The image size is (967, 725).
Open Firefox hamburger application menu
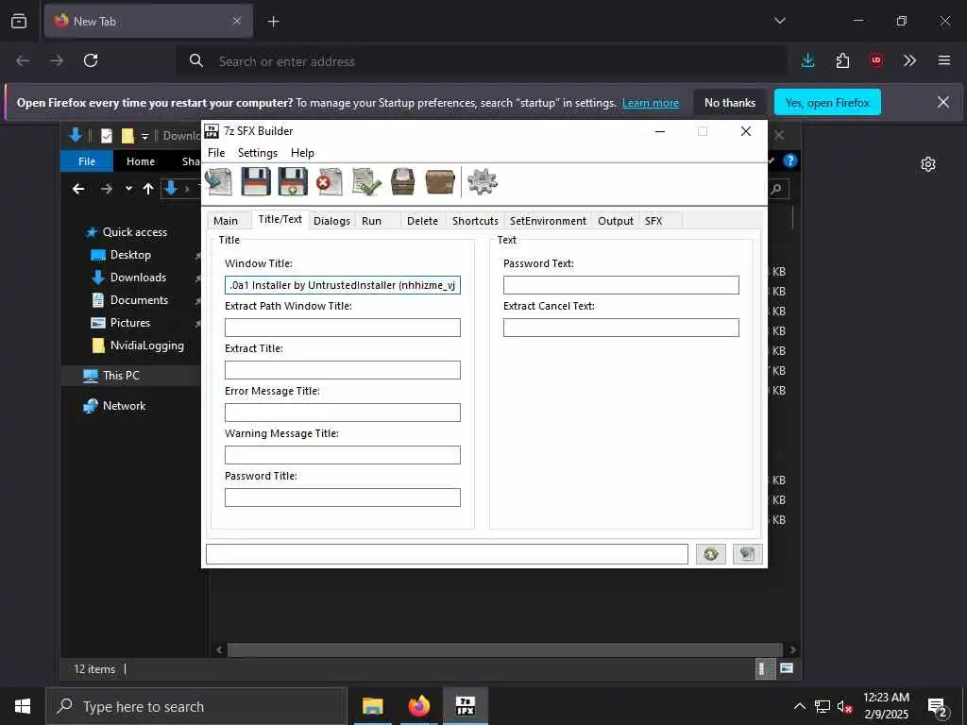[943, 60]
